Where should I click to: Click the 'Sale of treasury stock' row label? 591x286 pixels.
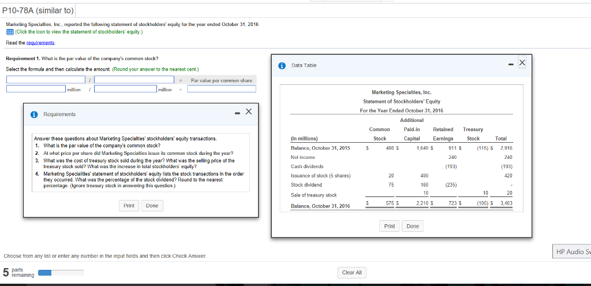pyautogui.click(x=313, y=195)
